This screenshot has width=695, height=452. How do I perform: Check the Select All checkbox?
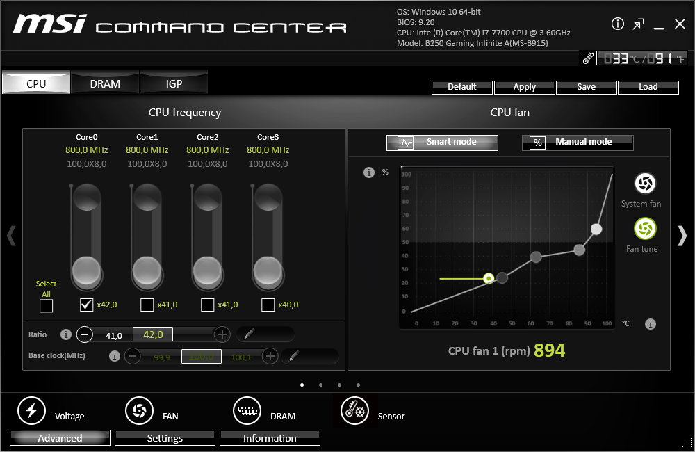click(46, 305)
